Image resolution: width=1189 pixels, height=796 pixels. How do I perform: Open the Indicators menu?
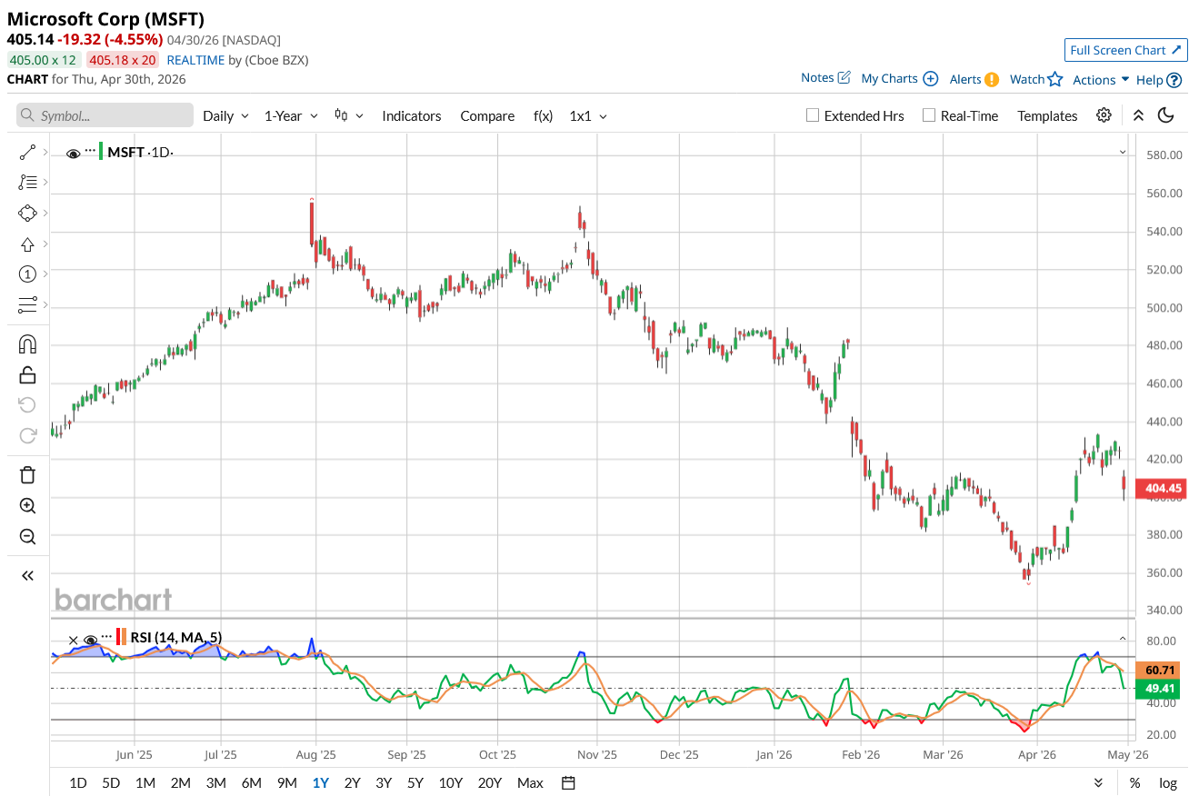(411, 116)
